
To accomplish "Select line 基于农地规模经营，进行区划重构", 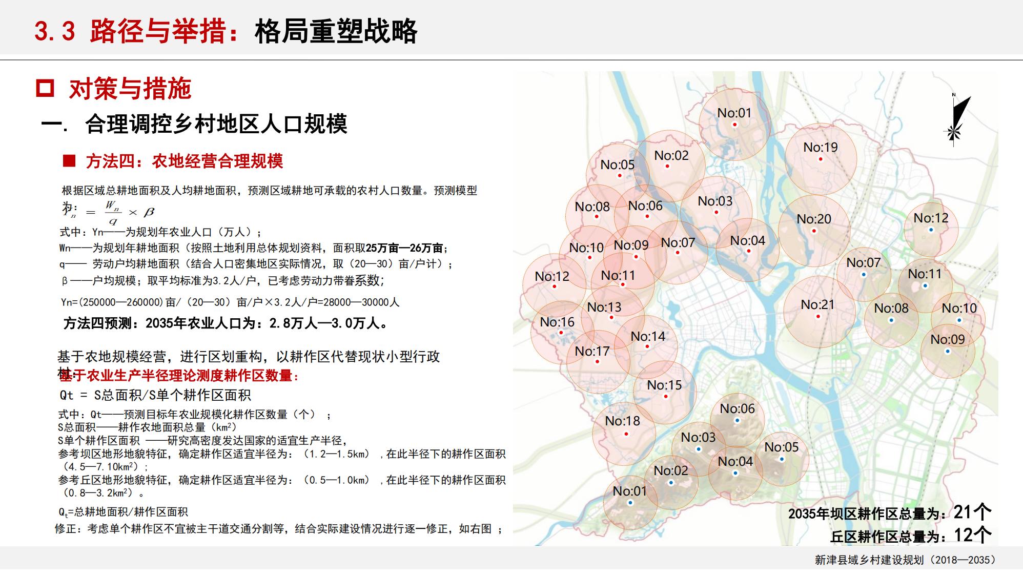I will 249,357.
